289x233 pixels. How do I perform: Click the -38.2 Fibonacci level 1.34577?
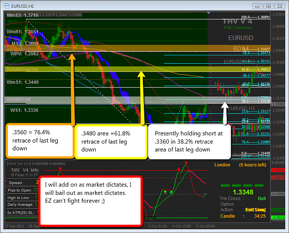[256, 75]
